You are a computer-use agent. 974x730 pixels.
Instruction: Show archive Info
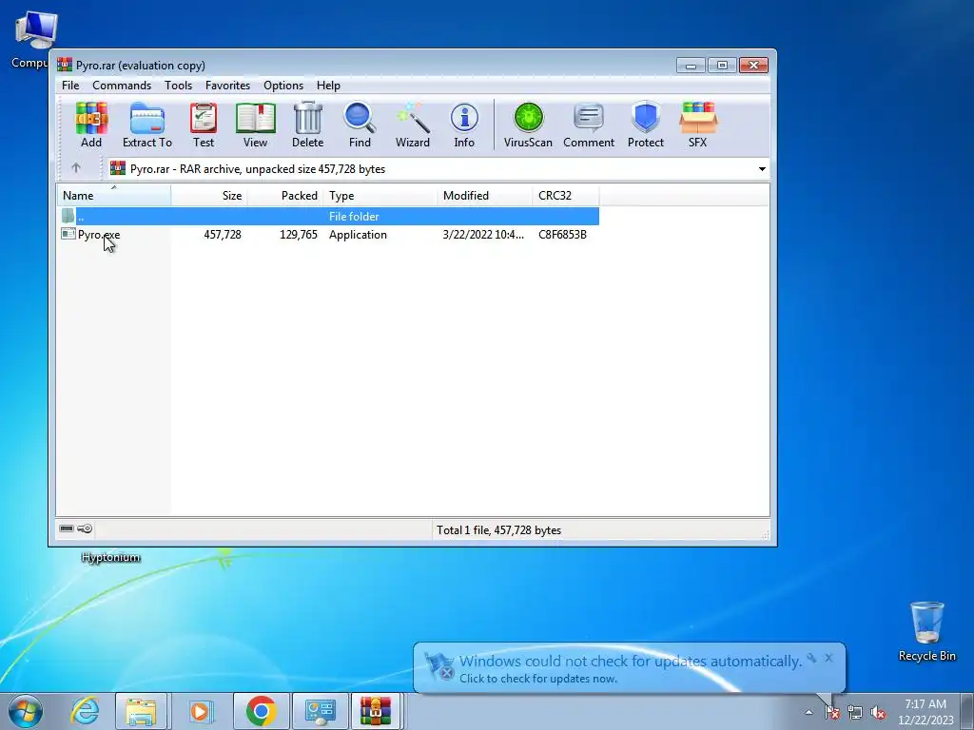tap(464, 125)
